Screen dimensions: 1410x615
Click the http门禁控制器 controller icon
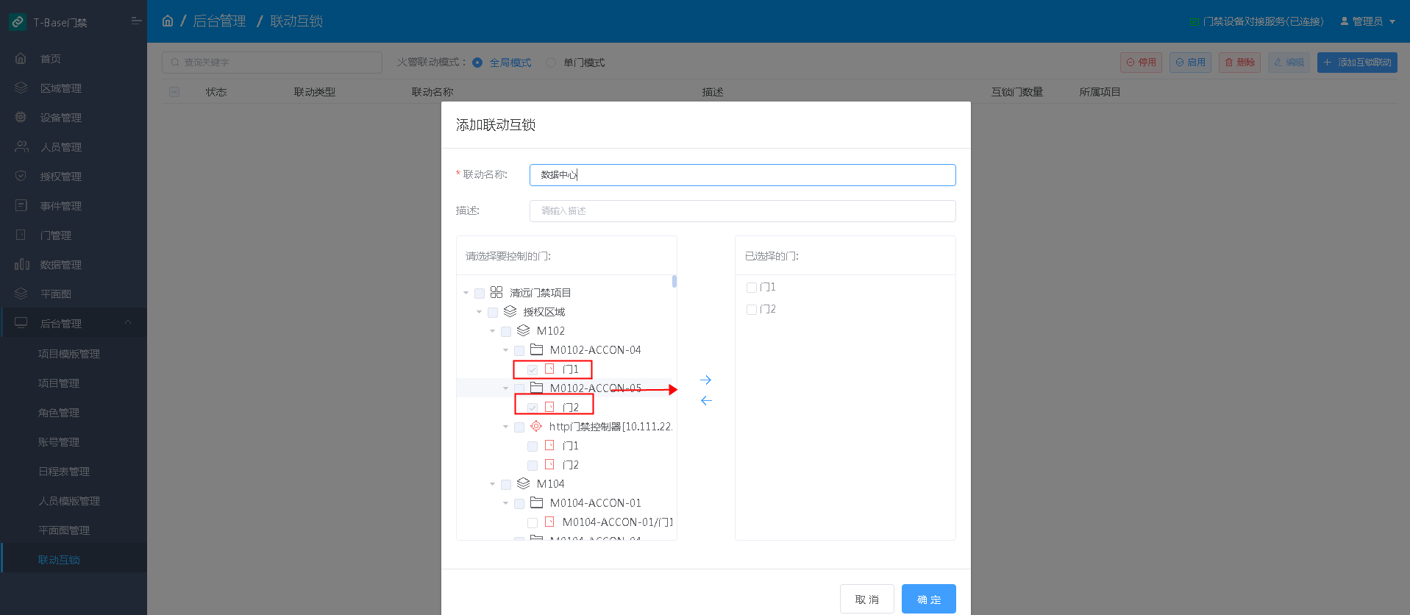(x=536, y=426)
